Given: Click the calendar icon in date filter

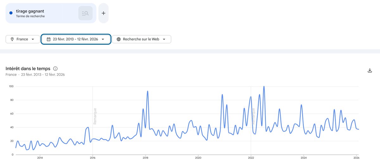Looking at the screenshot, I should click(48, 39).
